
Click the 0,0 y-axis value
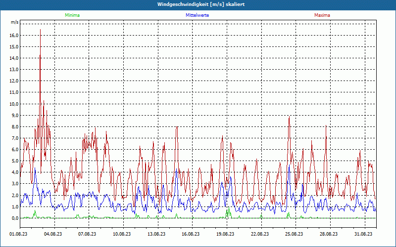click(x=15, y=218)
